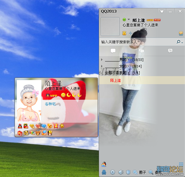Click name 陌上逢 in profile card
The image size is (185, 177).
(x=53, y=84)
